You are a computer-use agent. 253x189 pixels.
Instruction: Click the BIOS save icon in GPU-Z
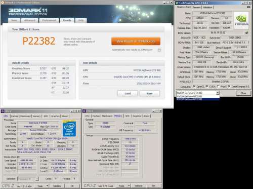click(247, 33)
